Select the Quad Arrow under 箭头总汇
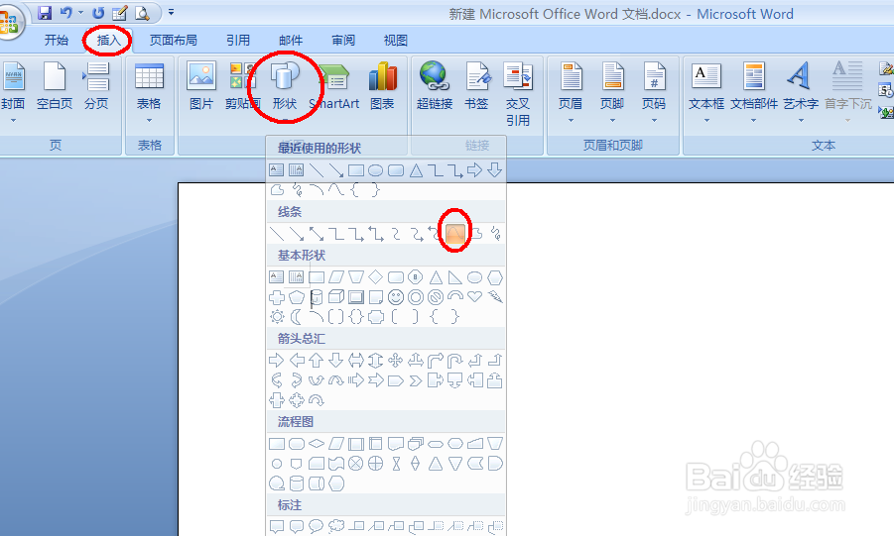Viewport: 894px width, 536px height. (395, 360)
